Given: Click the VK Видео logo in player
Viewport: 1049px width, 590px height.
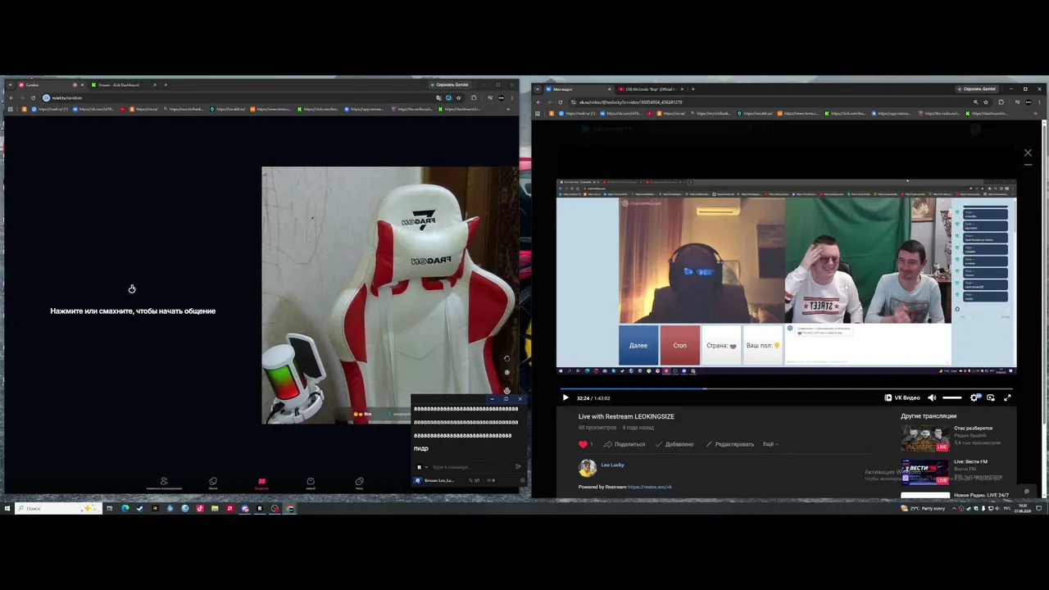Looking at the screenshot, I should tap(902, 397).
